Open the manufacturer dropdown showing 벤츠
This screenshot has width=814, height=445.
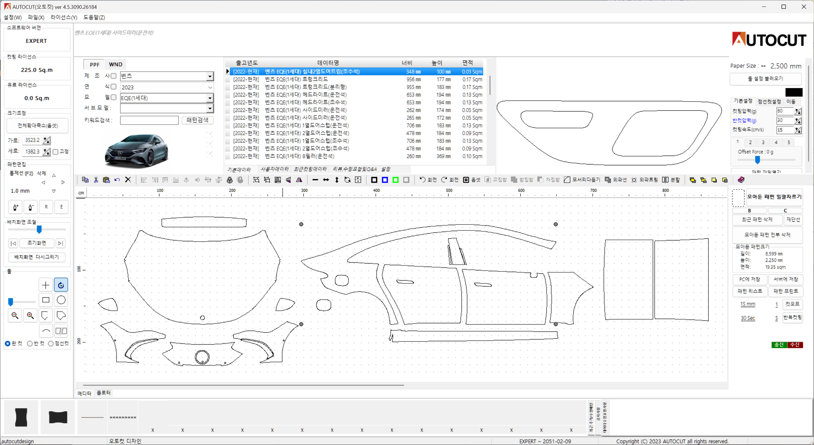[210, 76]
